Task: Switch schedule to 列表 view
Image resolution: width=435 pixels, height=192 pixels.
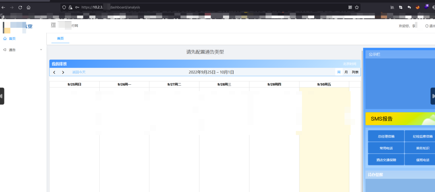Action: click(355, 72)
